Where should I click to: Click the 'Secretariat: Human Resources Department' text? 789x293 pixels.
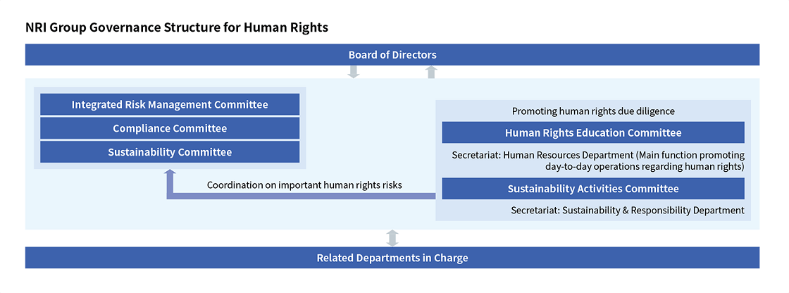[542, 155]
